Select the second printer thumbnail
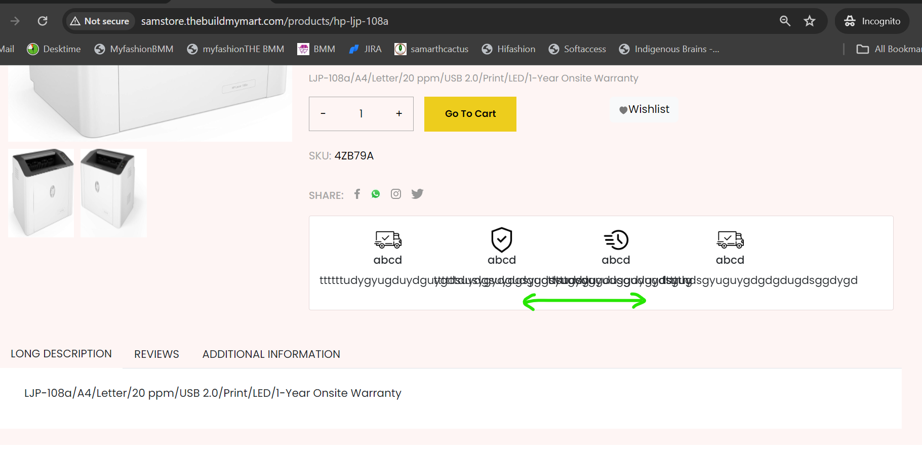 [x=113, y=193]
